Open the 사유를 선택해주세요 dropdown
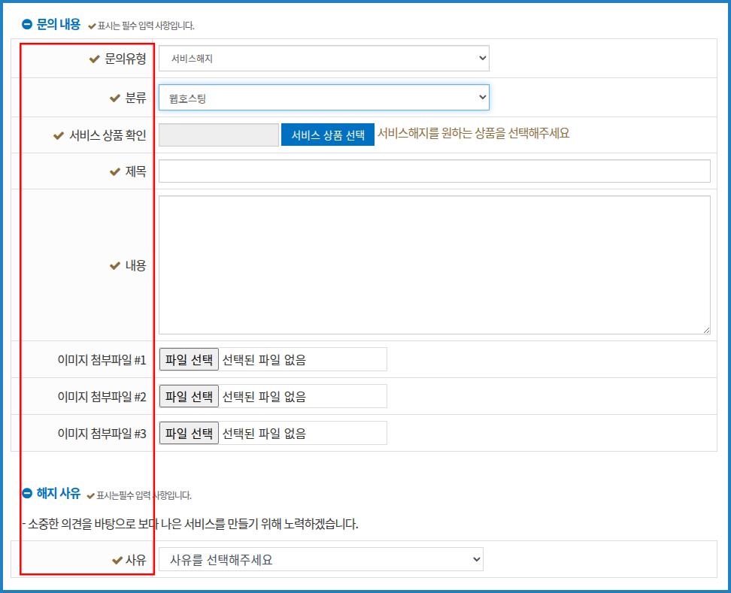This screenshot has height=593, width=731. [x=320, y=559]
